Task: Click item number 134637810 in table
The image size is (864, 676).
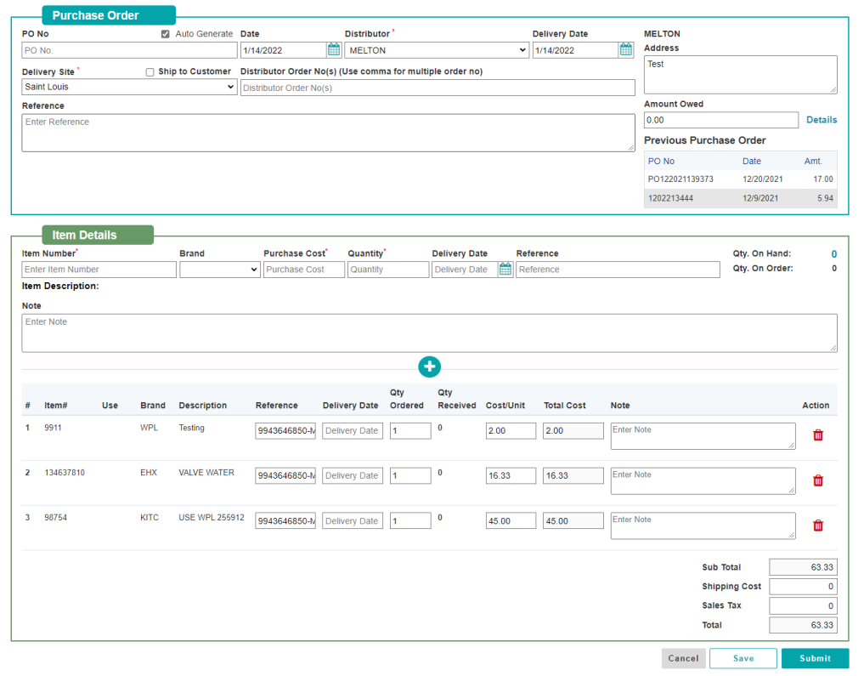Action: click(x=65, y=473)
